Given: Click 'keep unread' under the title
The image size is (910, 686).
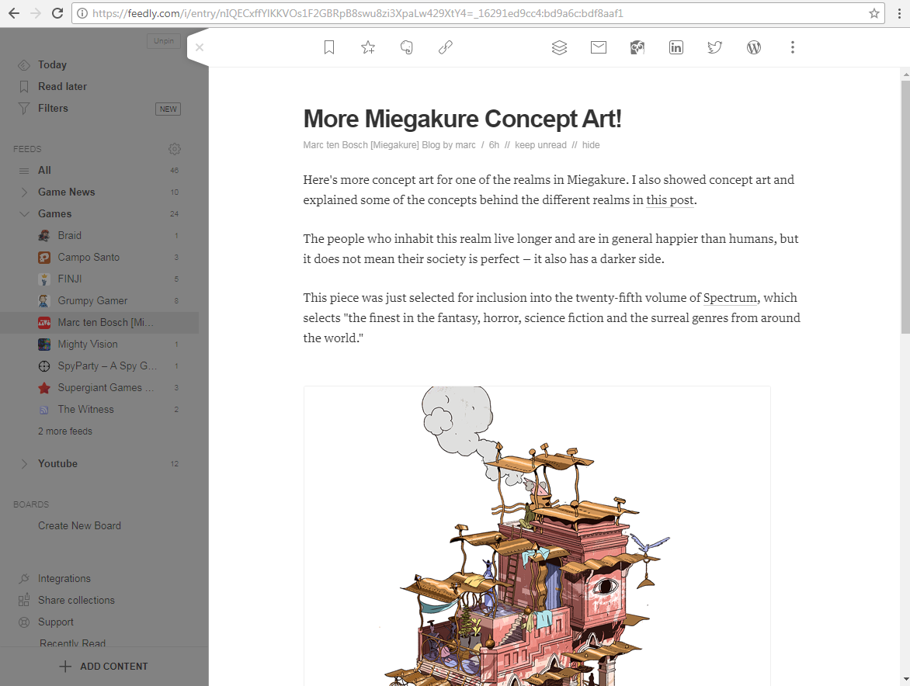Looking at the screenshot, I should point(540,145).
